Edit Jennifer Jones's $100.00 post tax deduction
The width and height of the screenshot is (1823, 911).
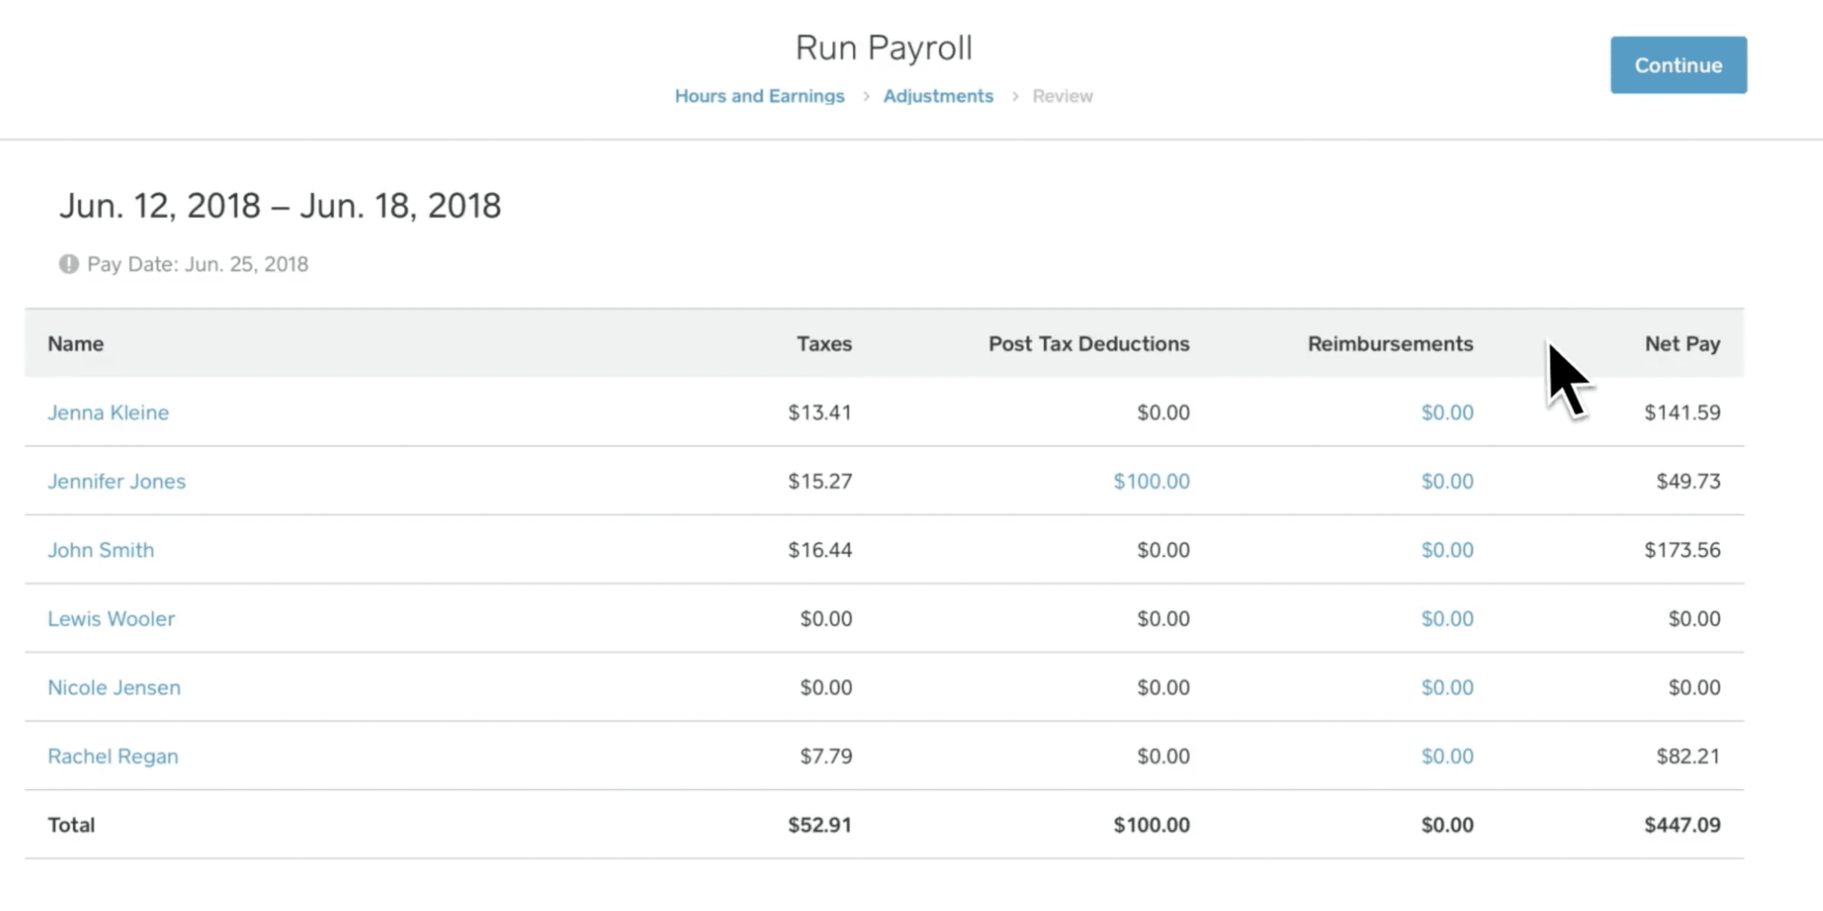[1150, 481]
